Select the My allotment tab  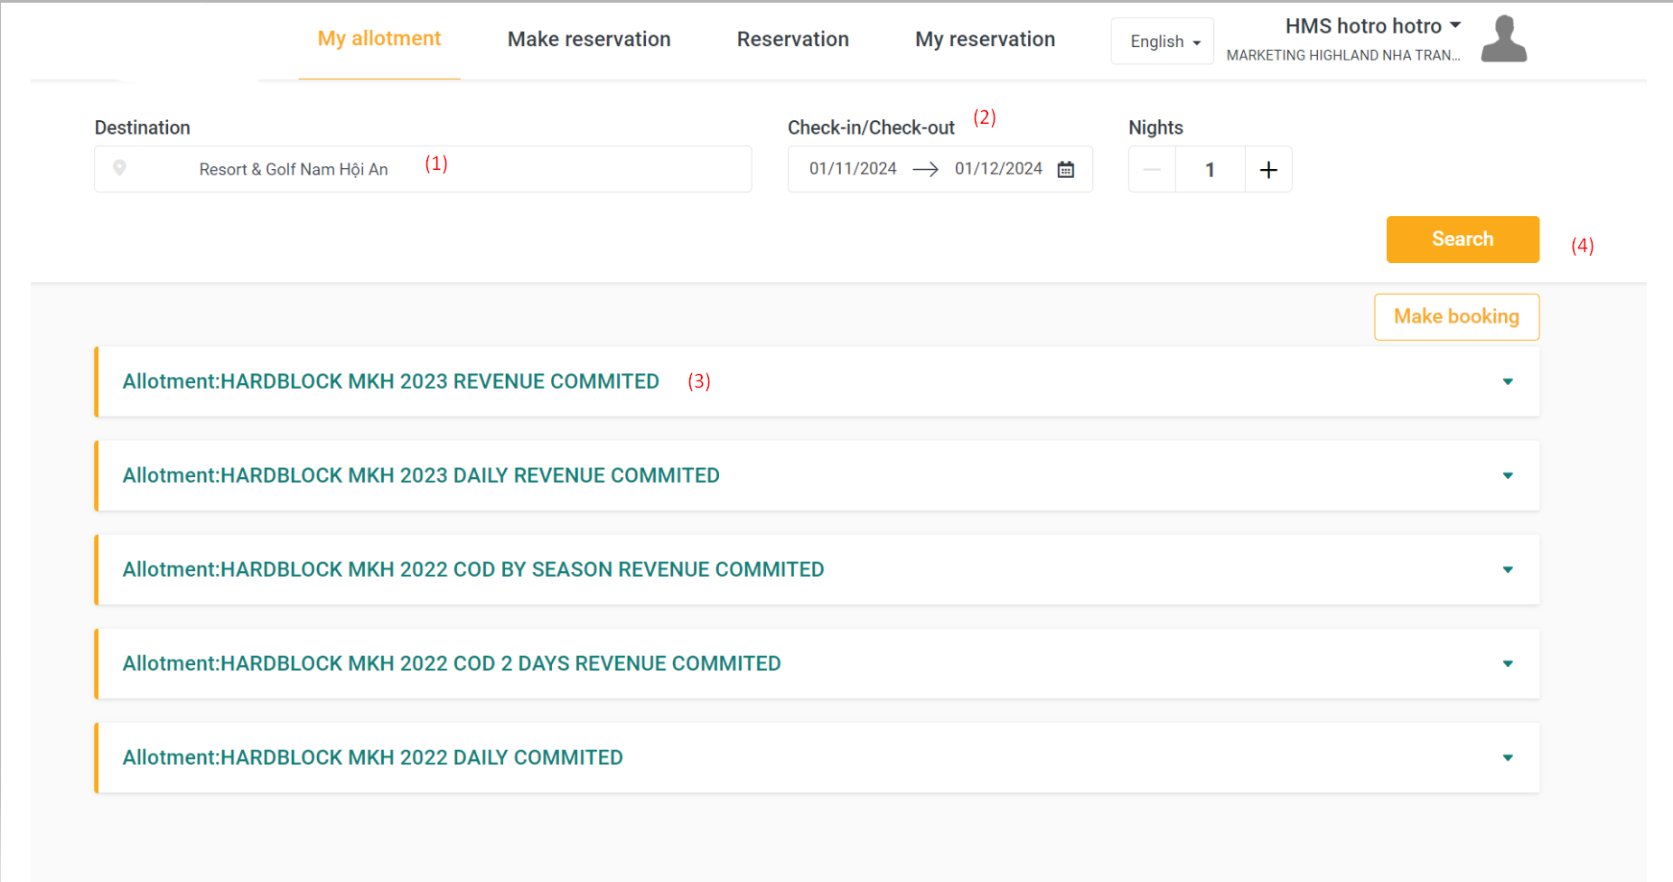379,39
